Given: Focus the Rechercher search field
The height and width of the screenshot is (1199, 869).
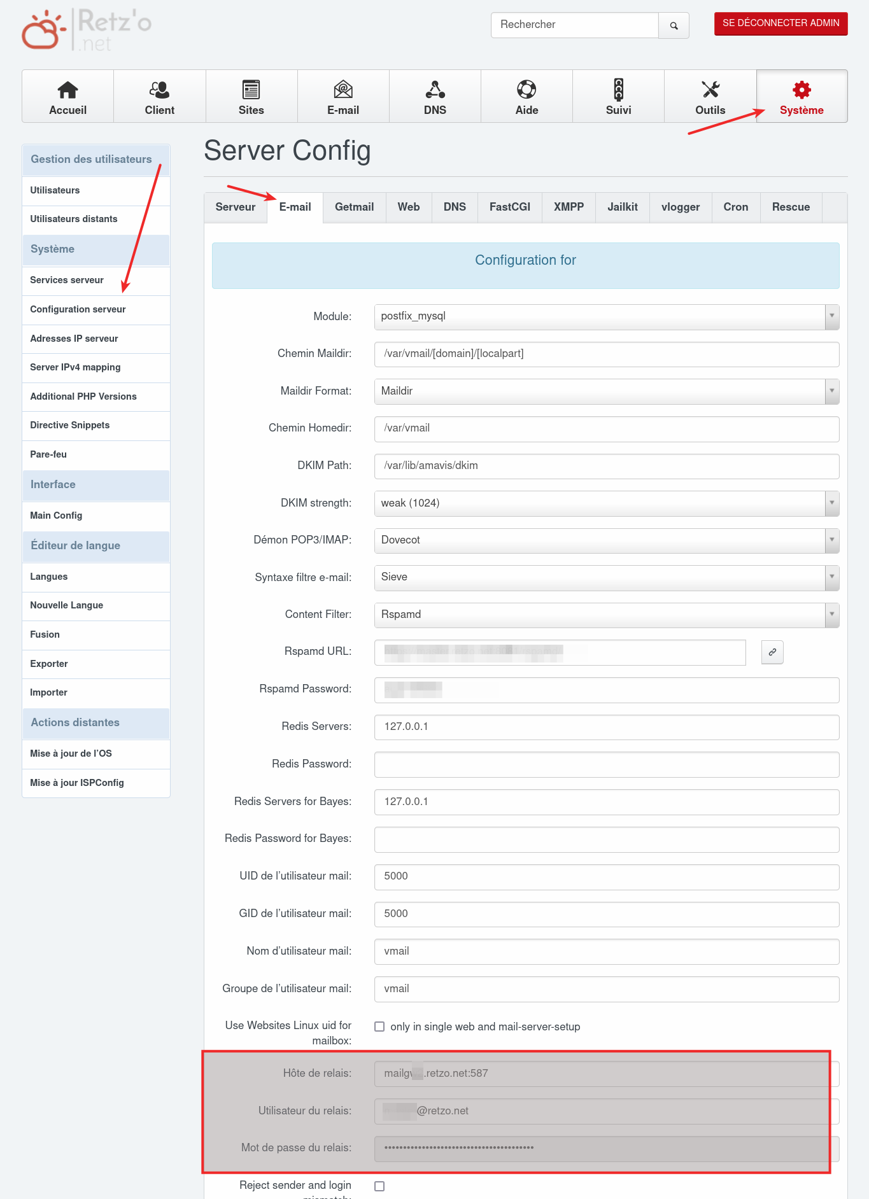Looking at the screenshot, I should 575,25.
